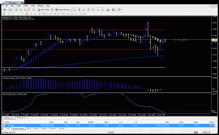Click the New Order button
Viewport: 219px width, 135px height.
click(x=43, y=9)
